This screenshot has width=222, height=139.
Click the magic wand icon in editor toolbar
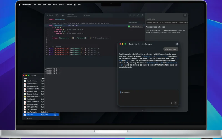pyautogui.click(x=130, y=16)
